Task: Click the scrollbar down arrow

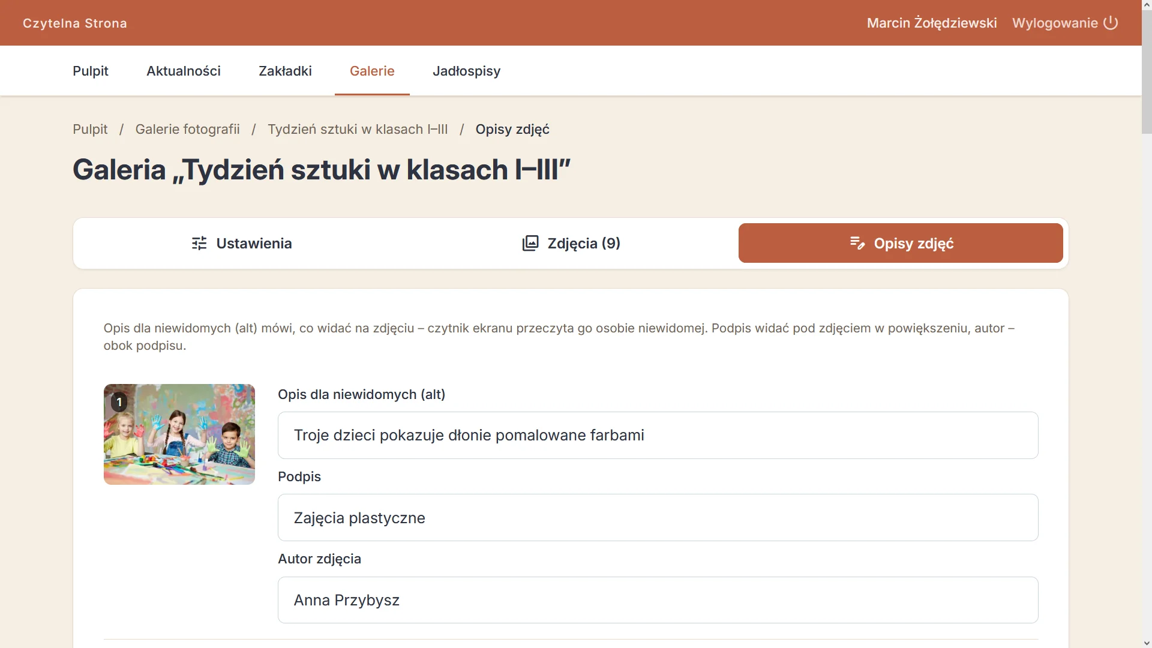Action: point(1147,643)
